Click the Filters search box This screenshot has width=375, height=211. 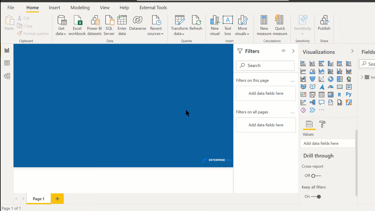pyautogui.click(x=265, y=65)
